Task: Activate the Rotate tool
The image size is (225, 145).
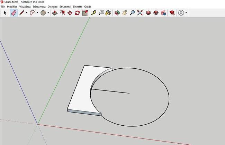Action: coord(77,13)
